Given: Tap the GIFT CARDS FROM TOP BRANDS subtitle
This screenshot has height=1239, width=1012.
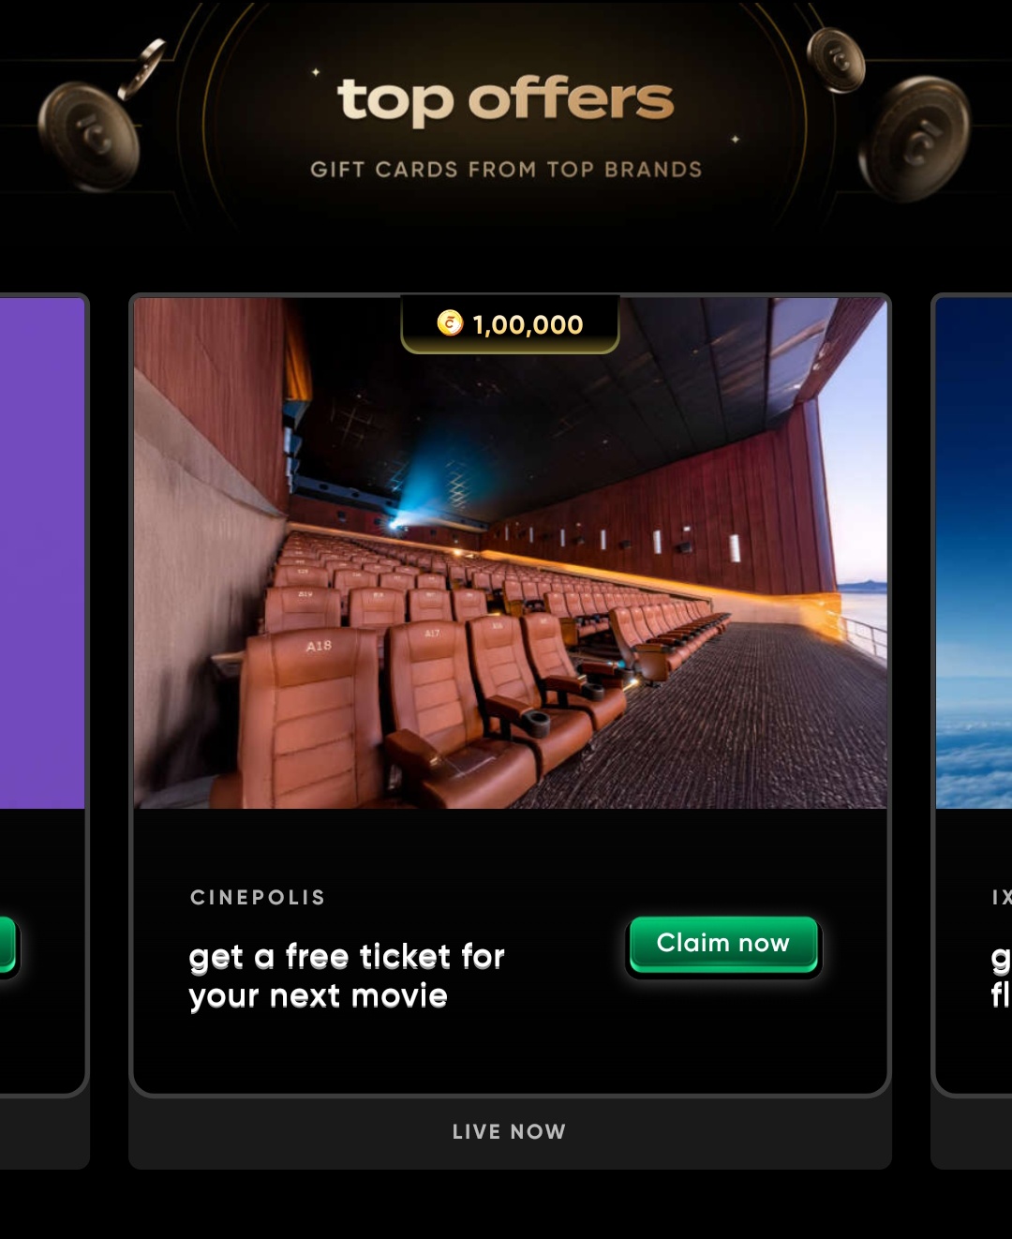Looking at the screenshot, I should point(506,170).
